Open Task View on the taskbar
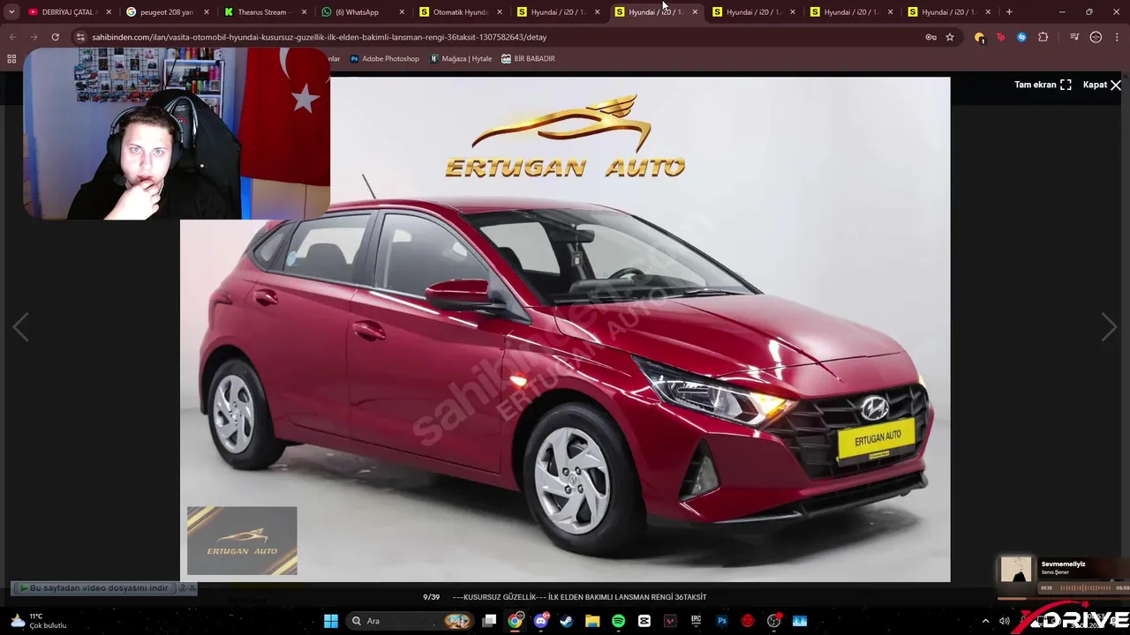Screen dimensions: 1130x635 pyautogui.click(x=489, y=621)
